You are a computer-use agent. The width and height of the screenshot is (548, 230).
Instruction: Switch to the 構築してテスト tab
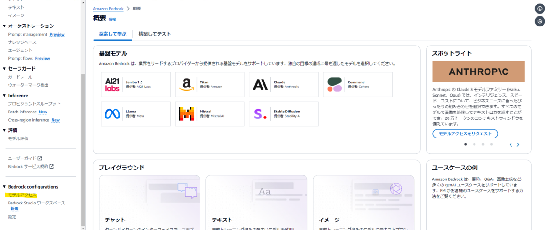coord(155,34)
